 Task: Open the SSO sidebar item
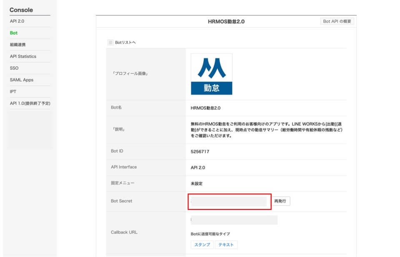point(14,68)
